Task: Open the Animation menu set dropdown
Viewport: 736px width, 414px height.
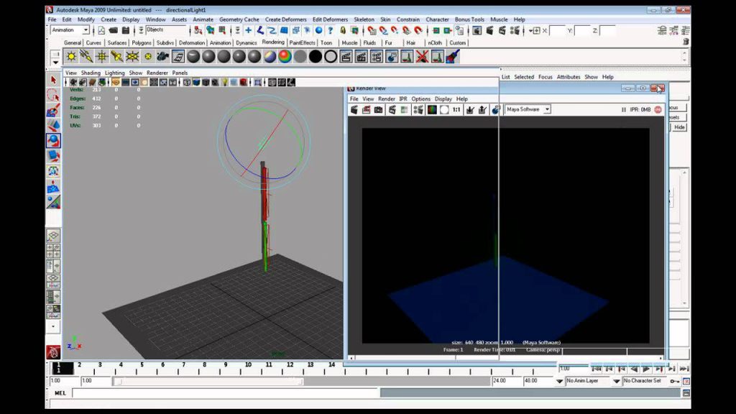Action: pyautogui.click(x=86, y=30)
